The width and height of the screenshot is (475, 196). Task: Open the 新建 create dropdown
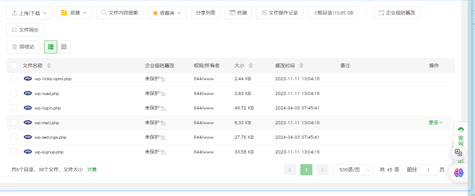click(x=74, y=13)
